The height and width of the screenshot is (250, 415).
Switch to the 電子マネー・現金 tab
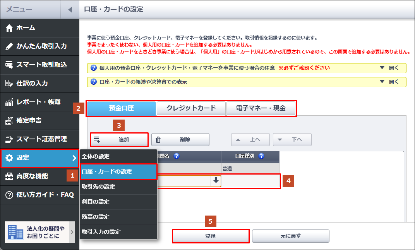[261, 108]
